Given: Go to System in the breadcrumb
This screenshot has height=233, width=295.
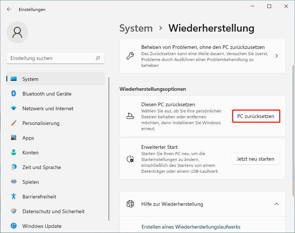Looking at the screenshot, I should click(136, 28).
